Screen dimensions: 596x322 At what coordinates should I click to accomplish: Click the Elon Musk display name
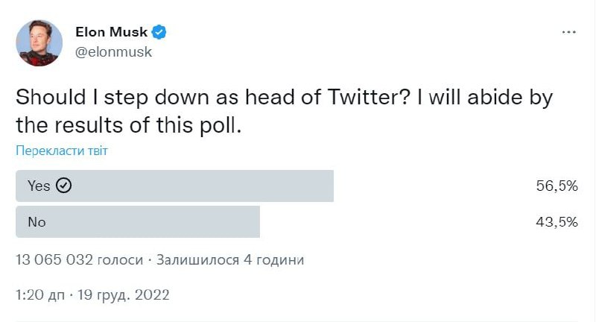(112, 32)
